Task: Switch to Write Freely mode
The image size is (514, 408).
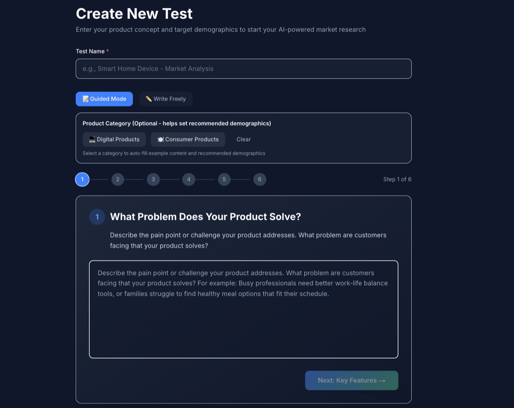Action: (x=166, y=99)
